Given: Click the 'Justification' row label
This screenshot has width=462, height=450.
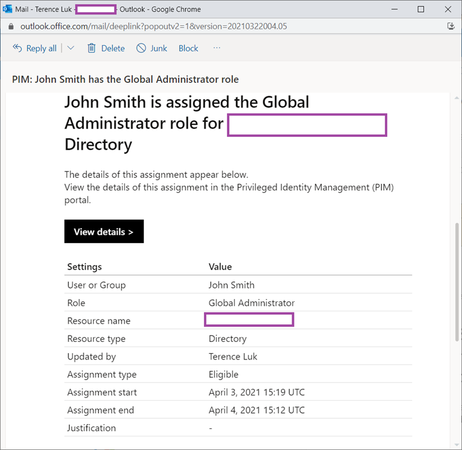Looking at the screenshot, I should 91,428.
